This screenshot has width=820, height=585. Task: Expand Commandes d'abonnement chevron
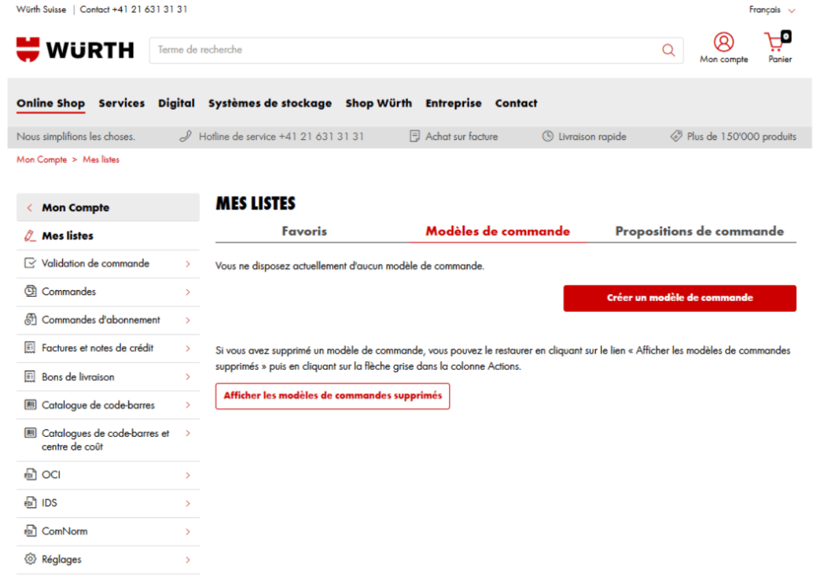[188, 320]
